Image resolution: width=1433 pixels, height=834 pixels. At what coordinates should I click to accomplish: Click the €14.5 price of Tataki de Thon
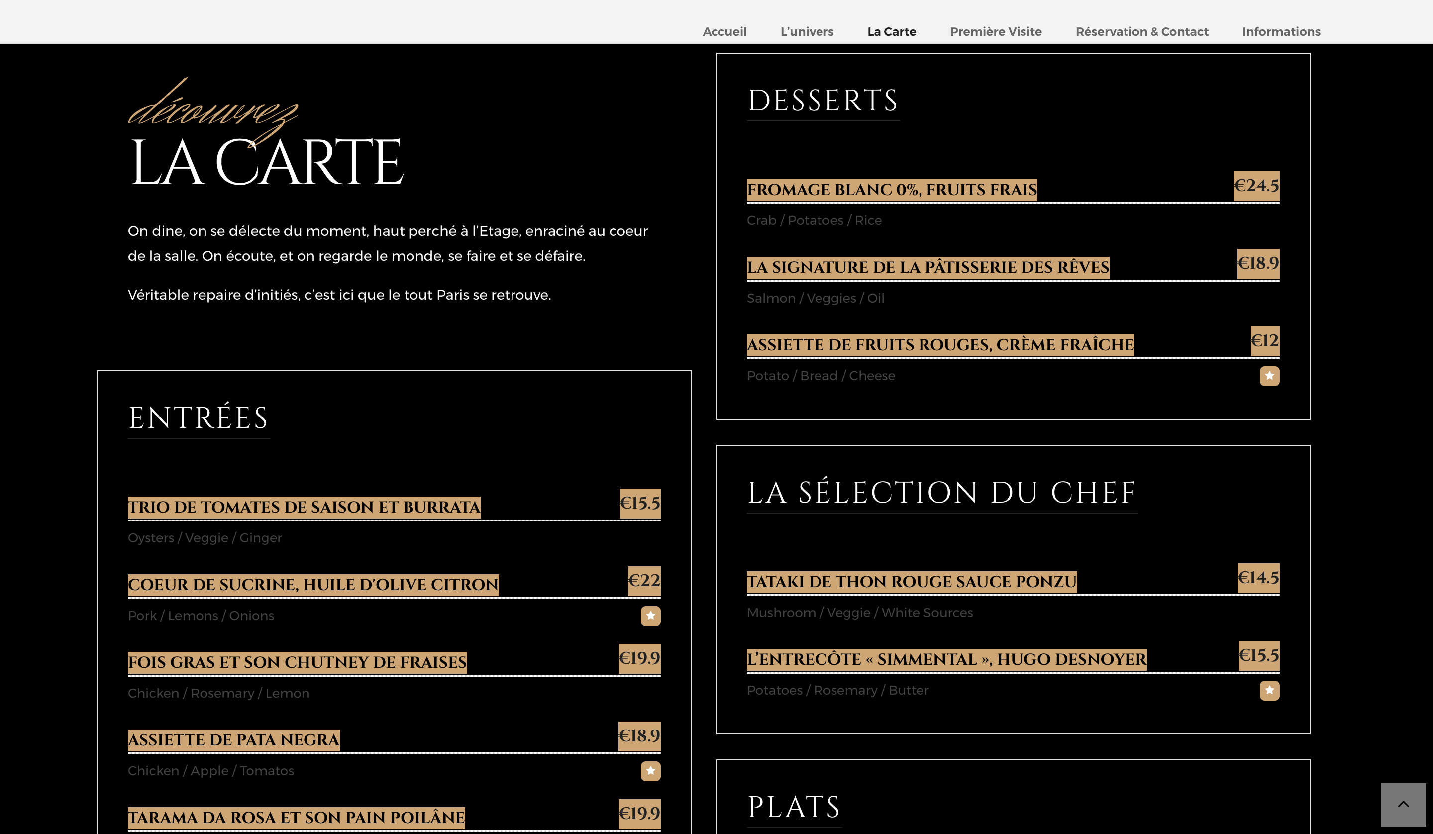pyautogui.click(x=1258, y=578)
